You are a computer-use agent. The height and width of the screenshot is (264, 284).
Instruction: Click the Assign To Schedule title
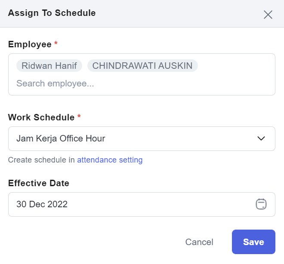click(52, 13)
